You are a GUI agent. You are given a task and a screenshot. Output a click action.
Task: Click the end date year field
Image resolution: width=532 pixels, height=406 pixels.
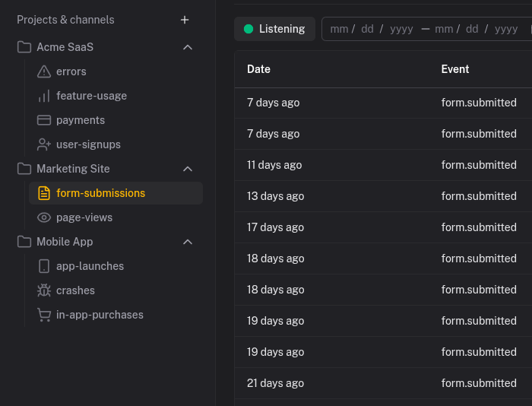pos(506,29)
